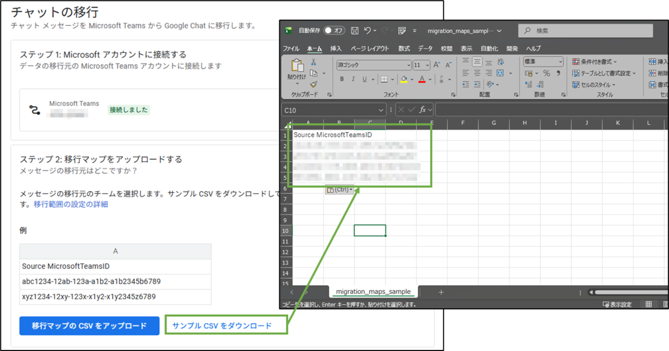Switch to 挿入 (Insert) ribbon tab

click(x=336, y=48)
